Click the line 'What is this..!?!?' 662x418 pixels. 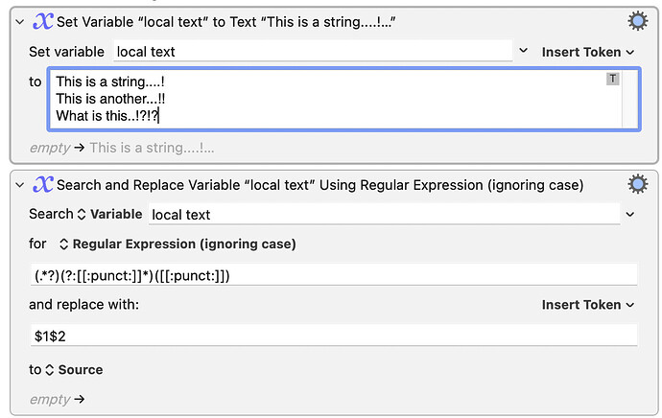[x=107, y=116]
